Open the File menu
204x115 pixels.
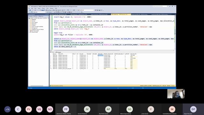point(29,8)
